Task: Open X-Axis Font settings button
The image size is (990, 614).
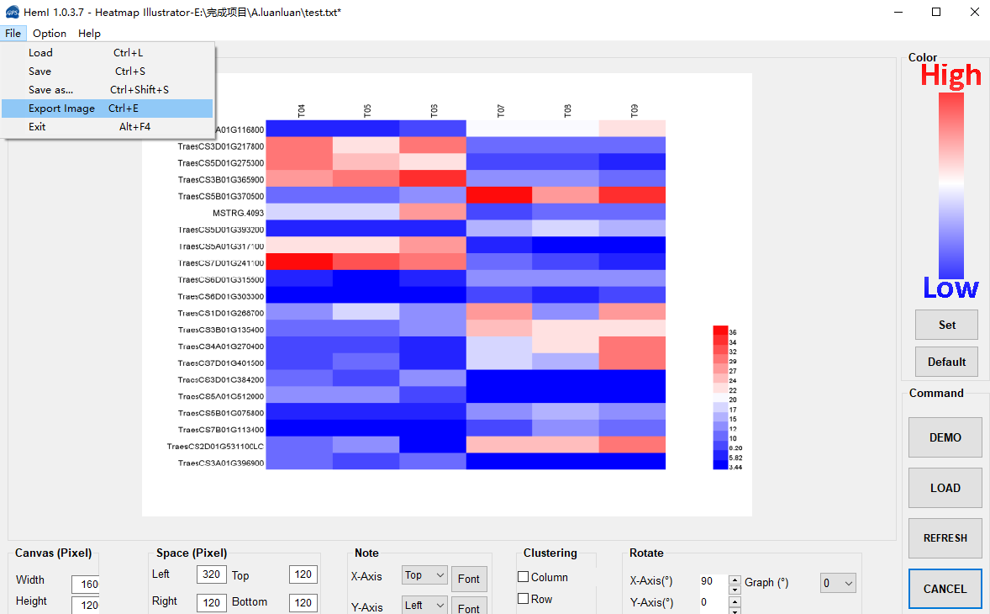Action: click(x=468, y=579)
